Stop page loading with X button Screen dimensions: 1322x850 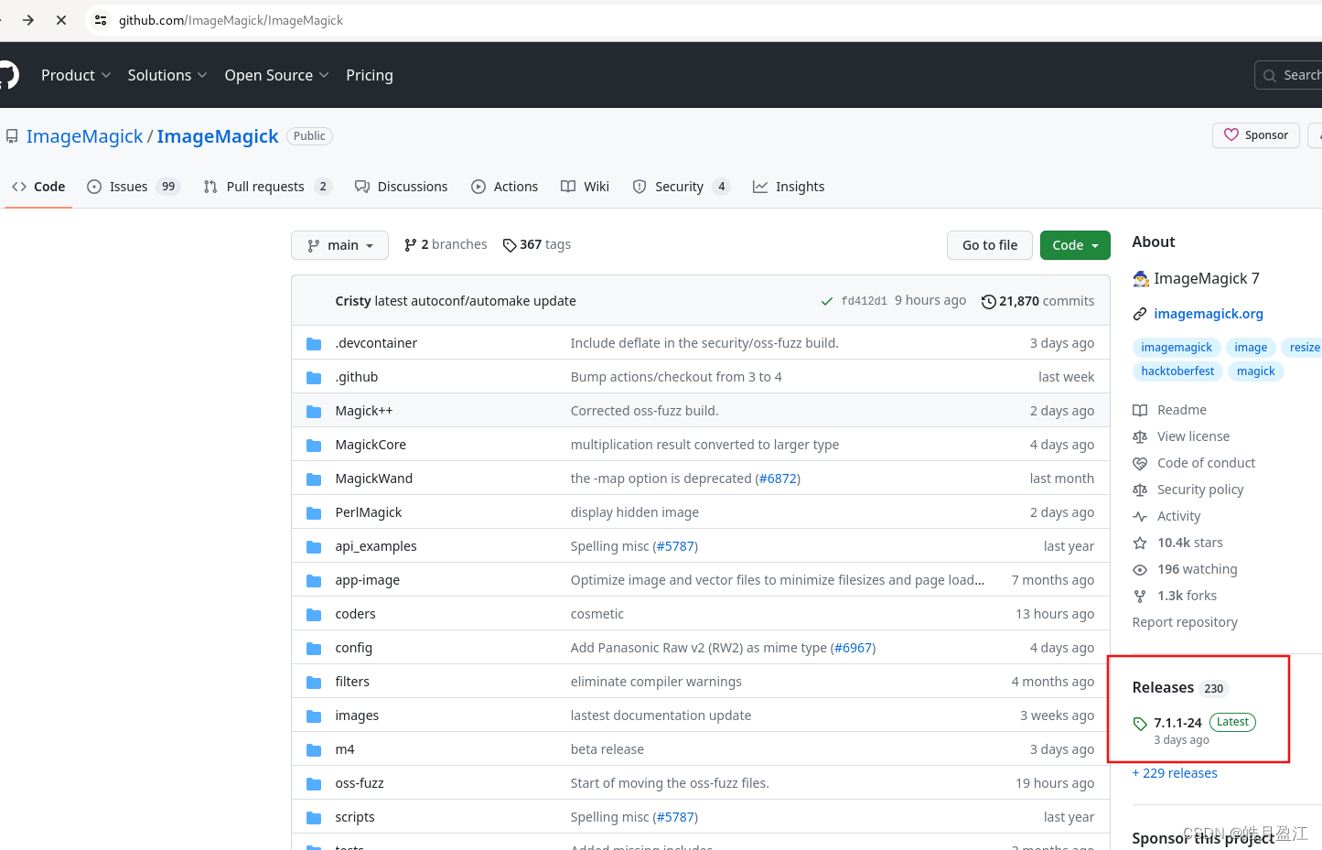coord(61,19)
